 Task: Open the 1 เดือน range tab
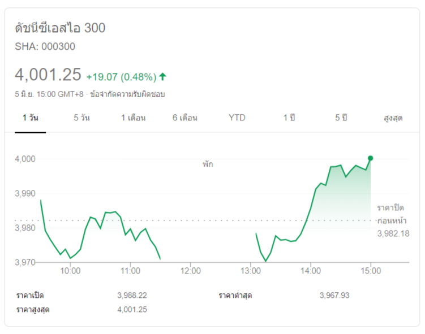[134, 118]
